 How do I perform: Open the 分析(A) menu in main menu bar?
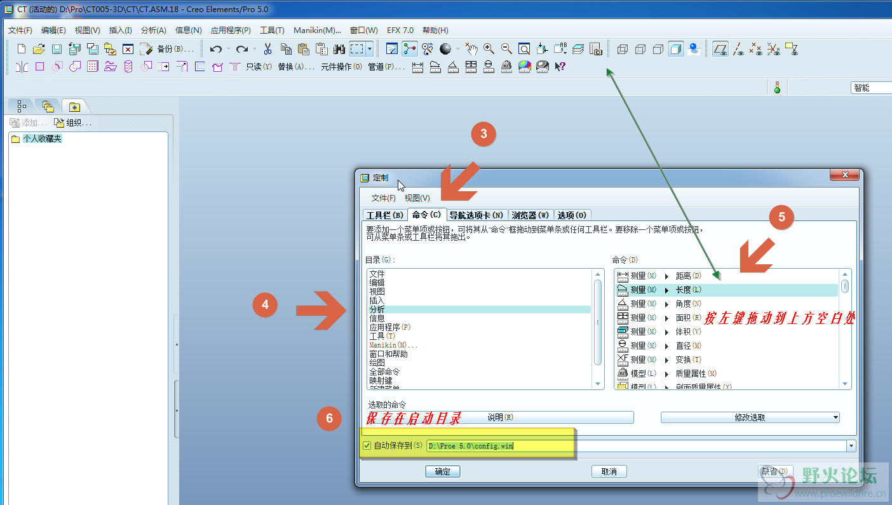pyautogui.click(x=154, y=30)
